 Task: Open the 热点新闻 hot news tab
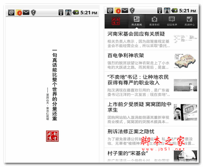pyautogui.click(x=136, y=21)
